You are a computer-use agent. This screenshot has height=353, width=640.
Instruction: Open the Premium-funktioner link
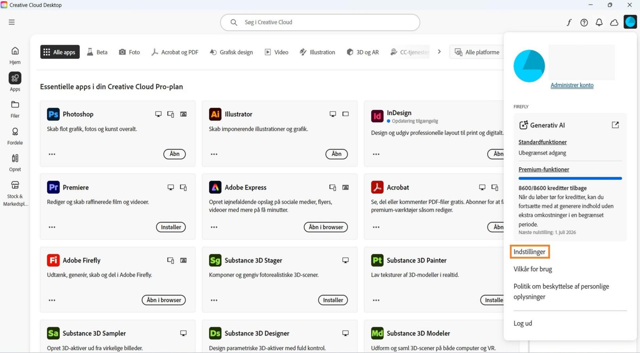tap(544, 169)
